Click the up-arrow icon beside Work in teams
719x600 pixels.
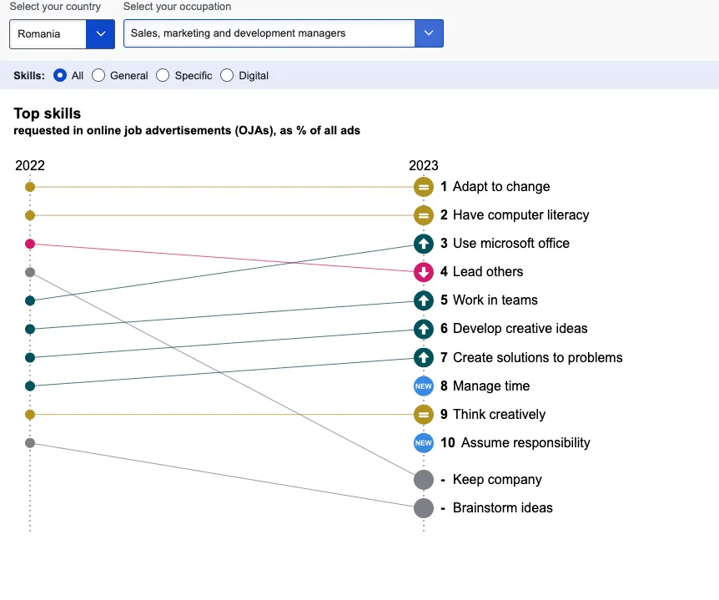424,300
